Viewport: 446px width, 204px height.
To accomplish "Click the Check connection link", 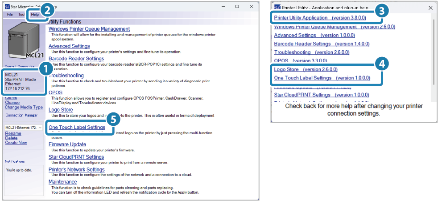I will 11,98.
